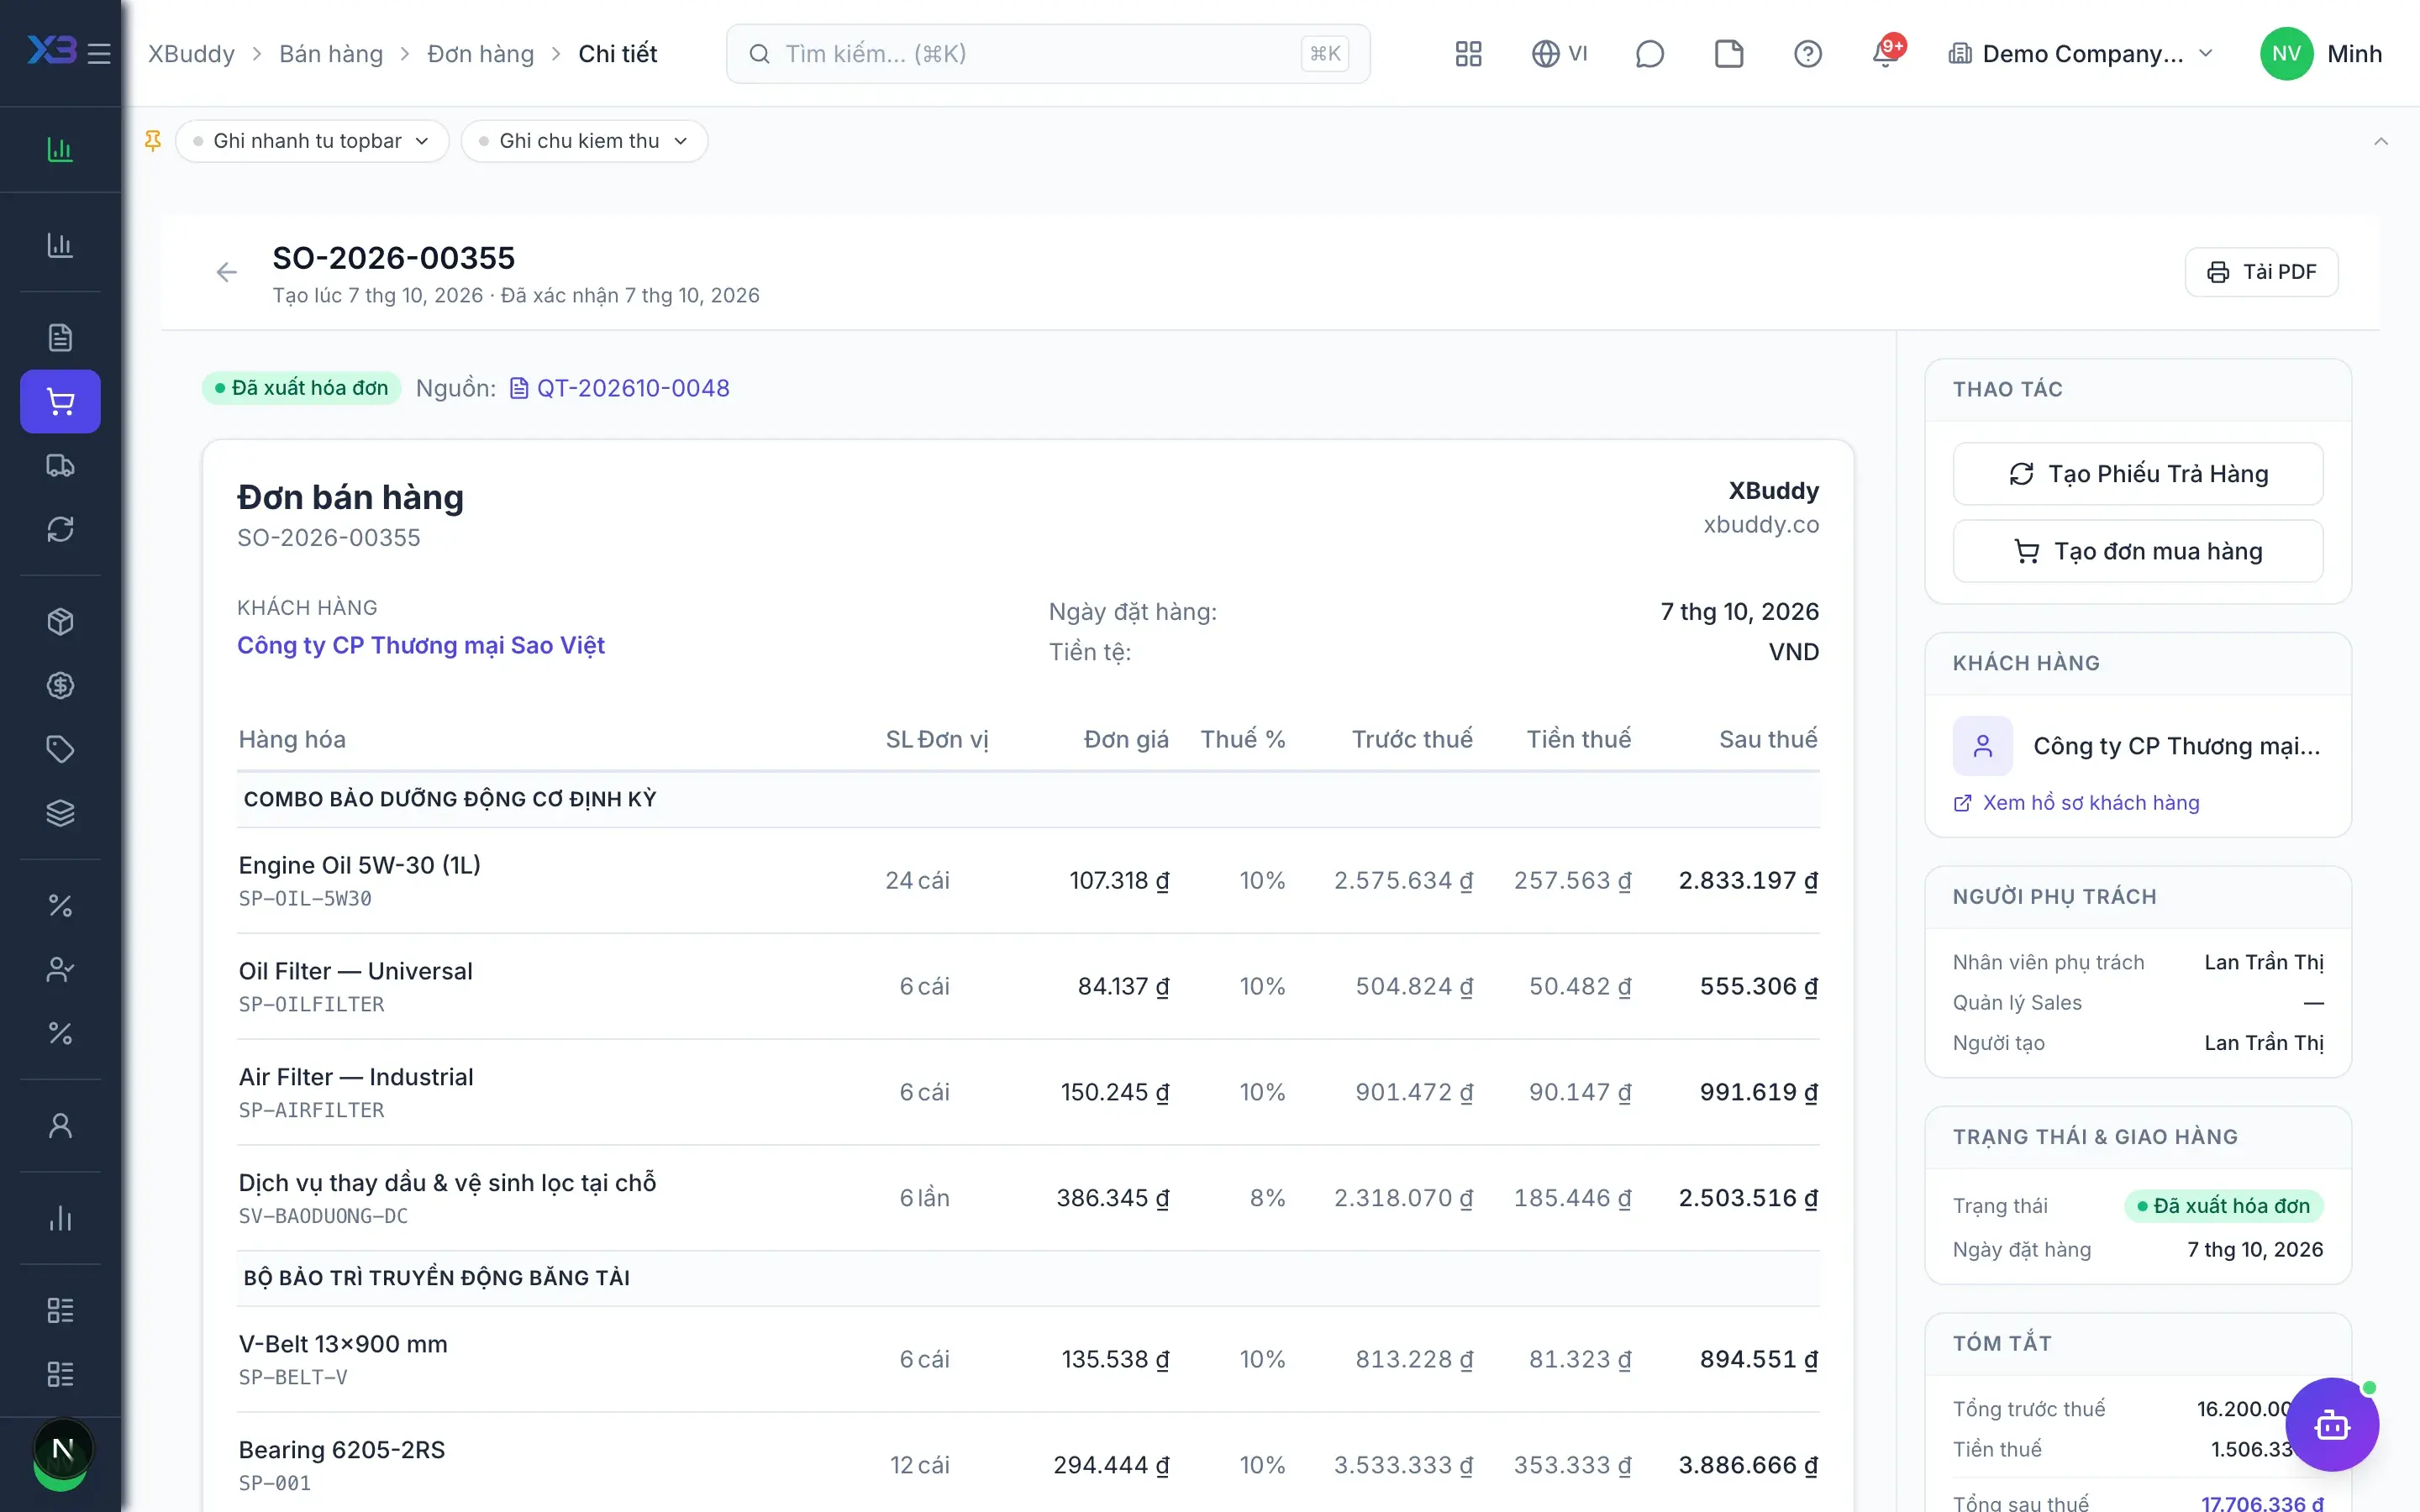
Task: Open the product box sidebar icon
Action: click(61, 622)
